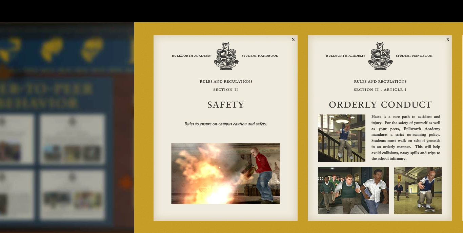The width and height of the screenshot is (463, 233).
Task: Click 'STUDENT HANDBOOK' on Orderly Conduct card
Action: [414, 56]
